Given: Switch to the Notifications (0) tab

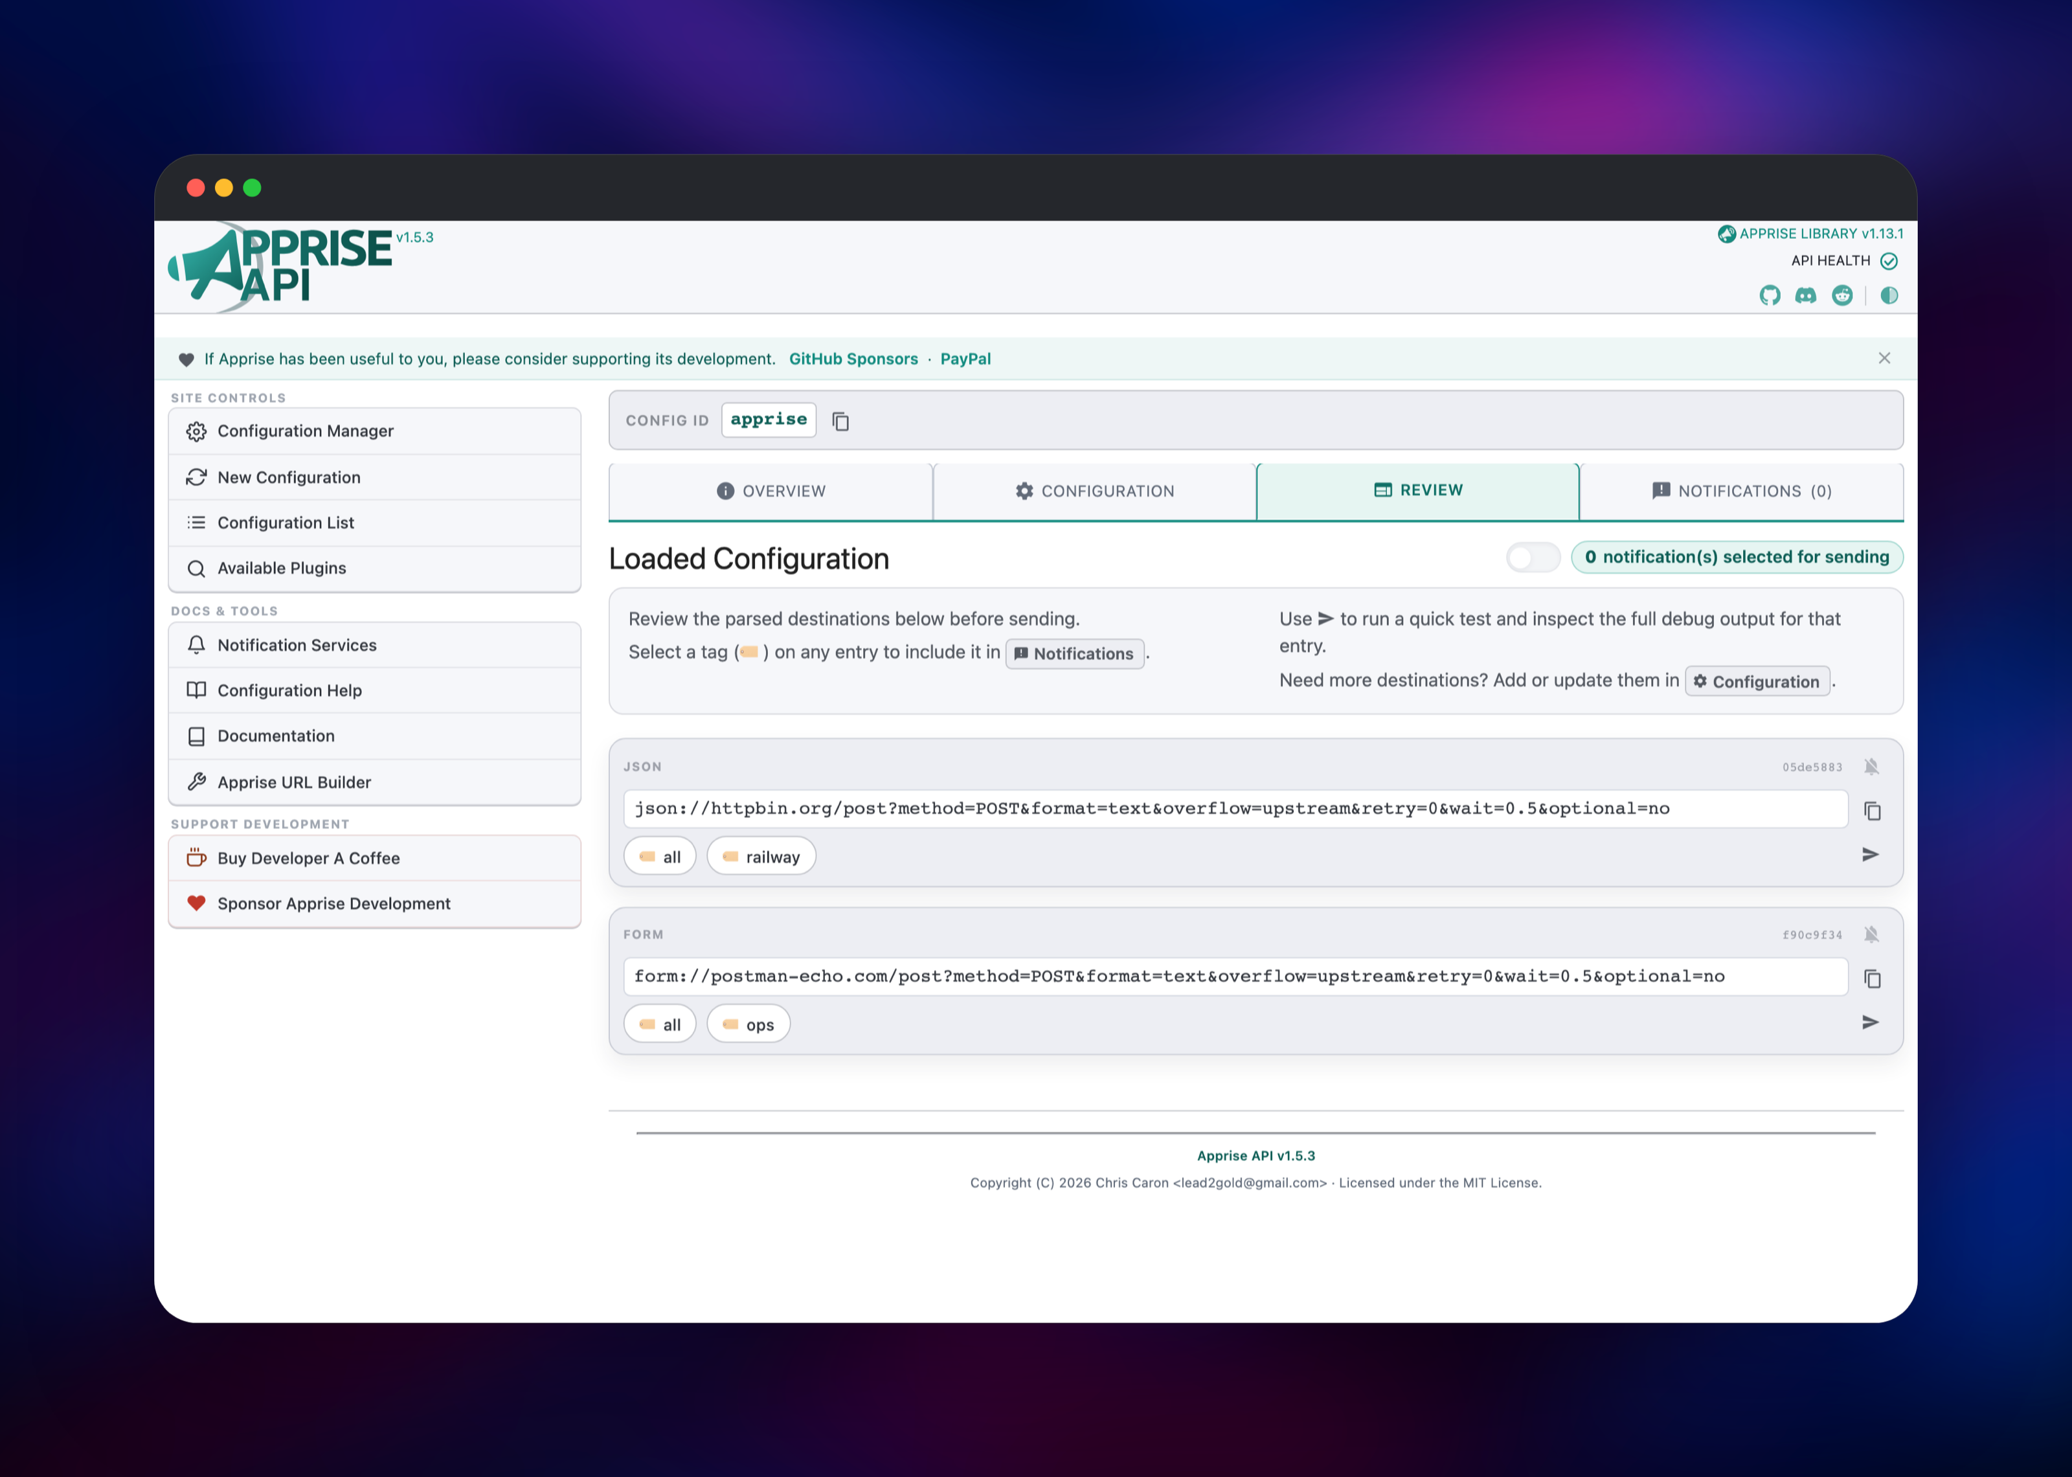Looking at the screenshot, I should point(1742,491).
